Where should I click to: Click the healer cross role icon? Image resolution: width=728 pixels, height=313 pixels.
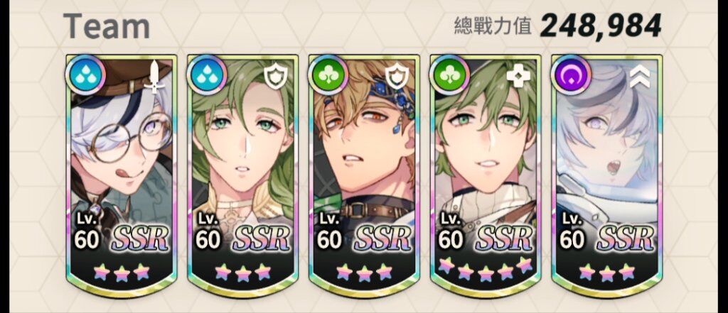(x=518, y=76)
